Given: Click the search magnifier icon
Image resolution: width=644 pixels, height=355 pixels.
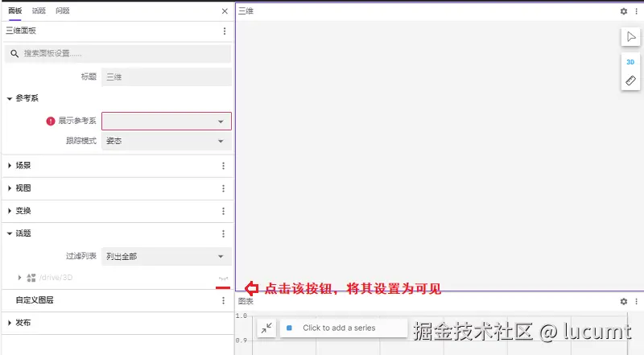Looking at the screenshot, I should [x=14, y=53].
